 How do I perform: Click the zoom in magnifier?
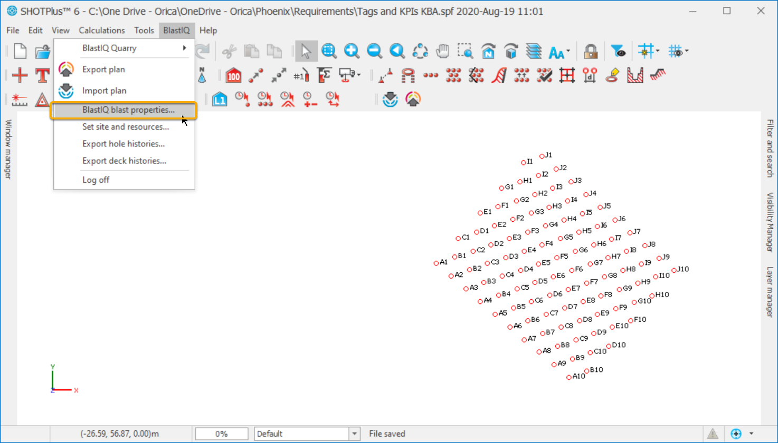tap(352, 51)
